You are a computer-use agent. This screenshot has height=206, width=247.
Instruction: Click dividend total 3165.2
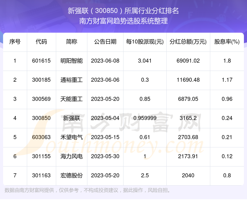click(x=188, y=118)
